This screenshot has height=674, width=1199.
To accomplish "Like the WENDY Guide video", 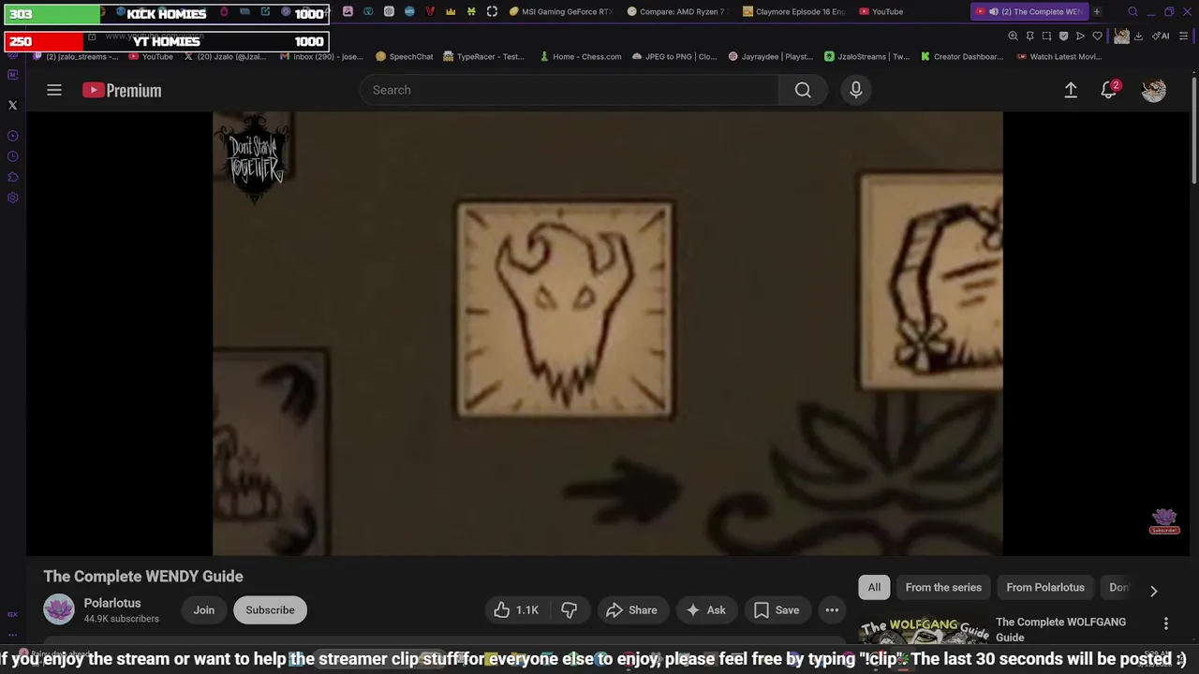I will point(516,610).
